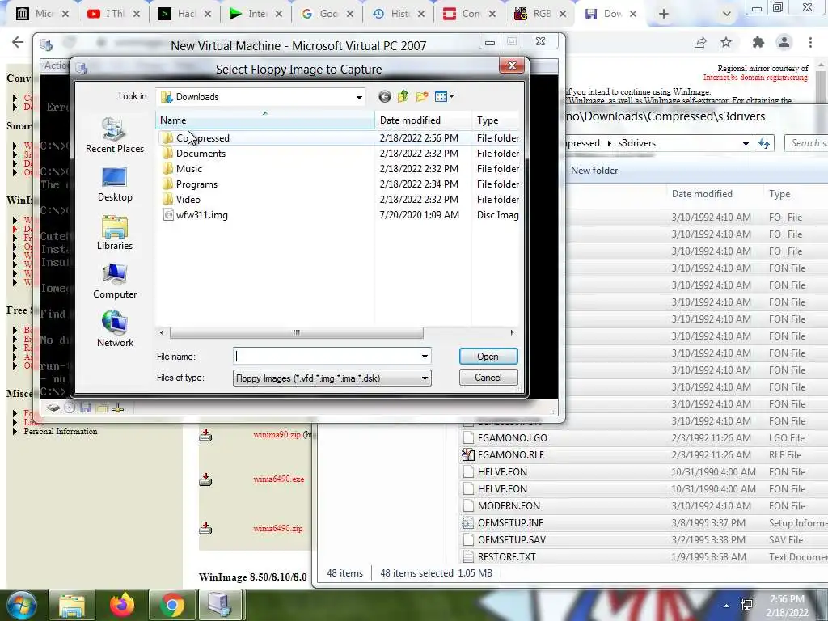The width and height of the screenshot is (828, 621).
Task: Open Chrome extensions puzzle icon
Action: coord(758,42)
